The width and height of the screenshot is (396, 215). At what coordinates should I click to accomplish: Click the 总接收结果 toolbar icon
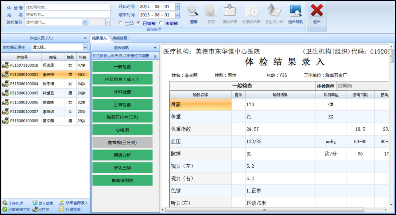pos(251,11)
